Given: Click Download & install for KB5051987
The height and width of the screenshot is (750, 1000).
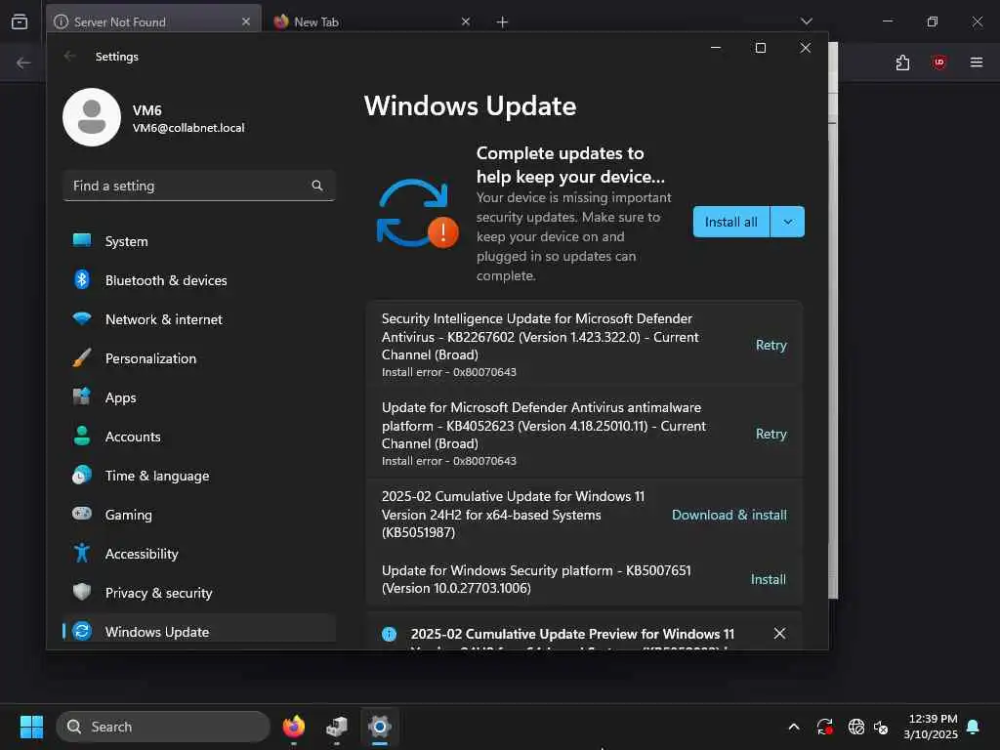Looking at the screenshot, I should 729,515.
